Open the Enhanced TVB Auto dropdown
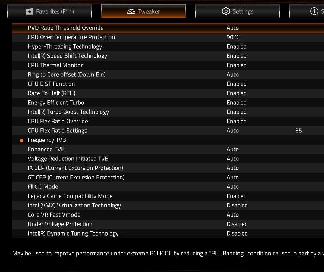This screenshot has height=272, width=324. click(233, 149)
